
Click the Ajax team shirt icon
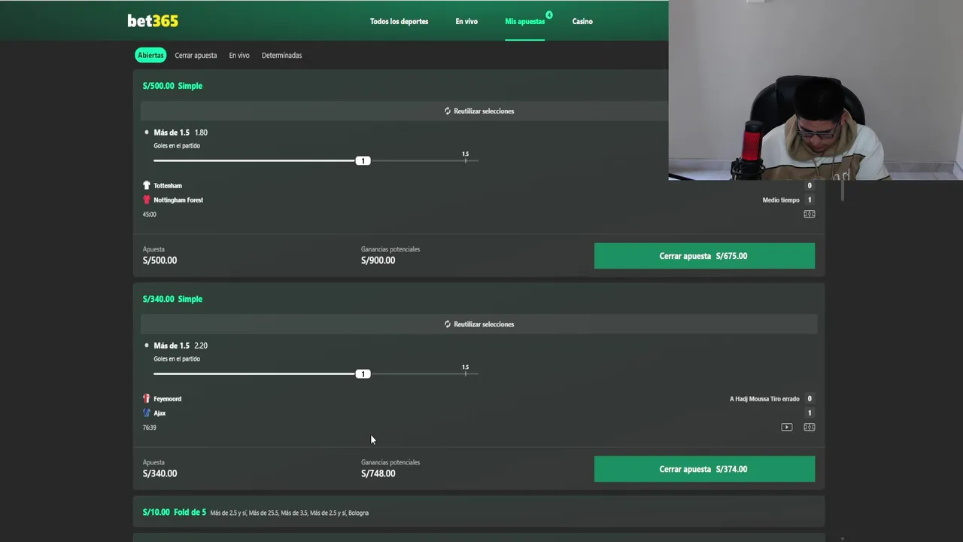tap(147, 413)
